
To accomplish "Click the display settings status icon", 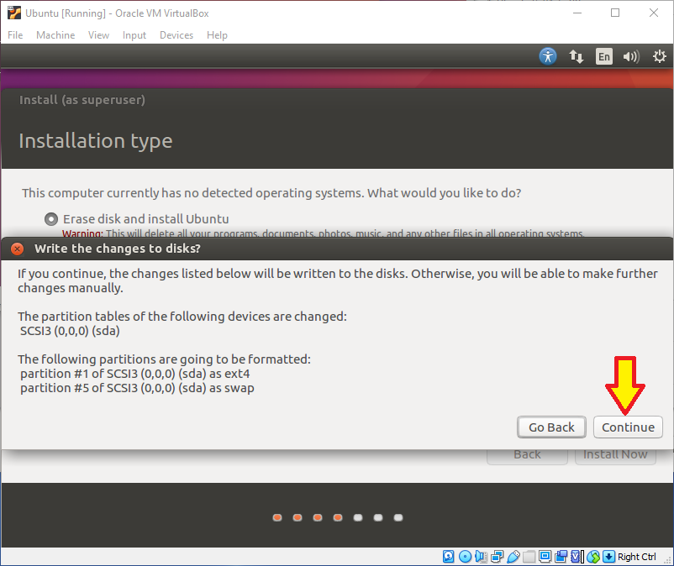I will (x=545, y=557).
